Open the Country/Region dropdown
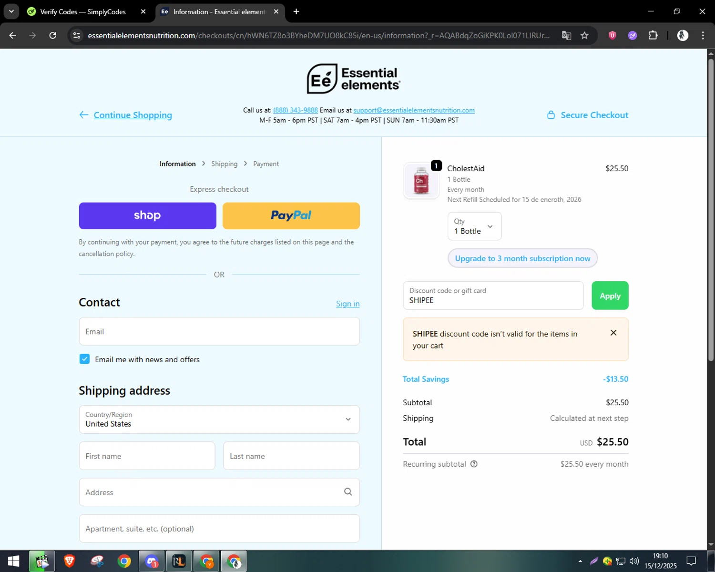Image resolution: width=715 pixels, height=572 pixels. [x=219, y=419]
